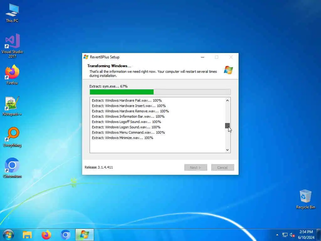Click the Windows flag logo in the installer header
Screen dimensions: 321x241
tap(228, 70)
